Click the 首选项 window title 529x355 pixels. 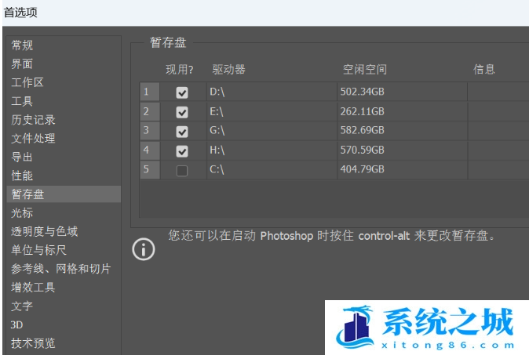tap(20, 13)
